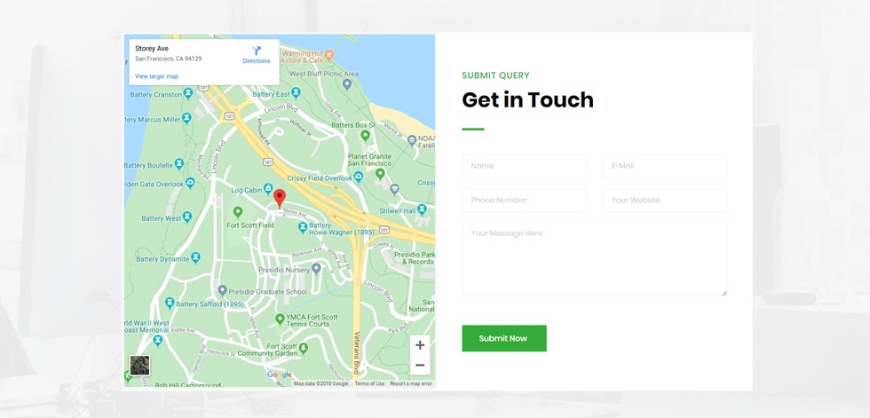Click the Presidio Nursery marker
This screenshot has width=870, height=418.
316,269
